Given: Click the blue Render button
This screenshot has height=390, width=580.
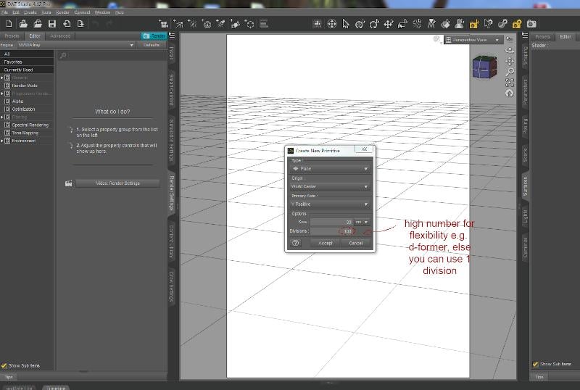Looking at the screenshot, I should pyautogui.click(x=154, y=36).
